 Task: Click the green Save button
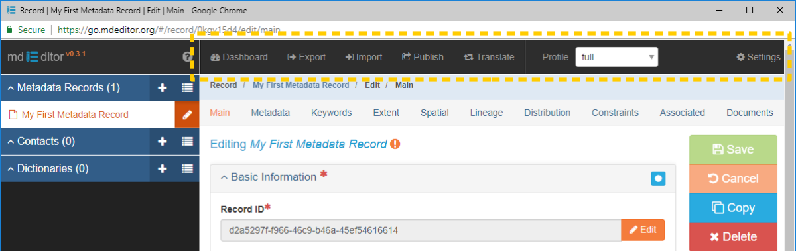pyautogui.click(x=733, y=150)
